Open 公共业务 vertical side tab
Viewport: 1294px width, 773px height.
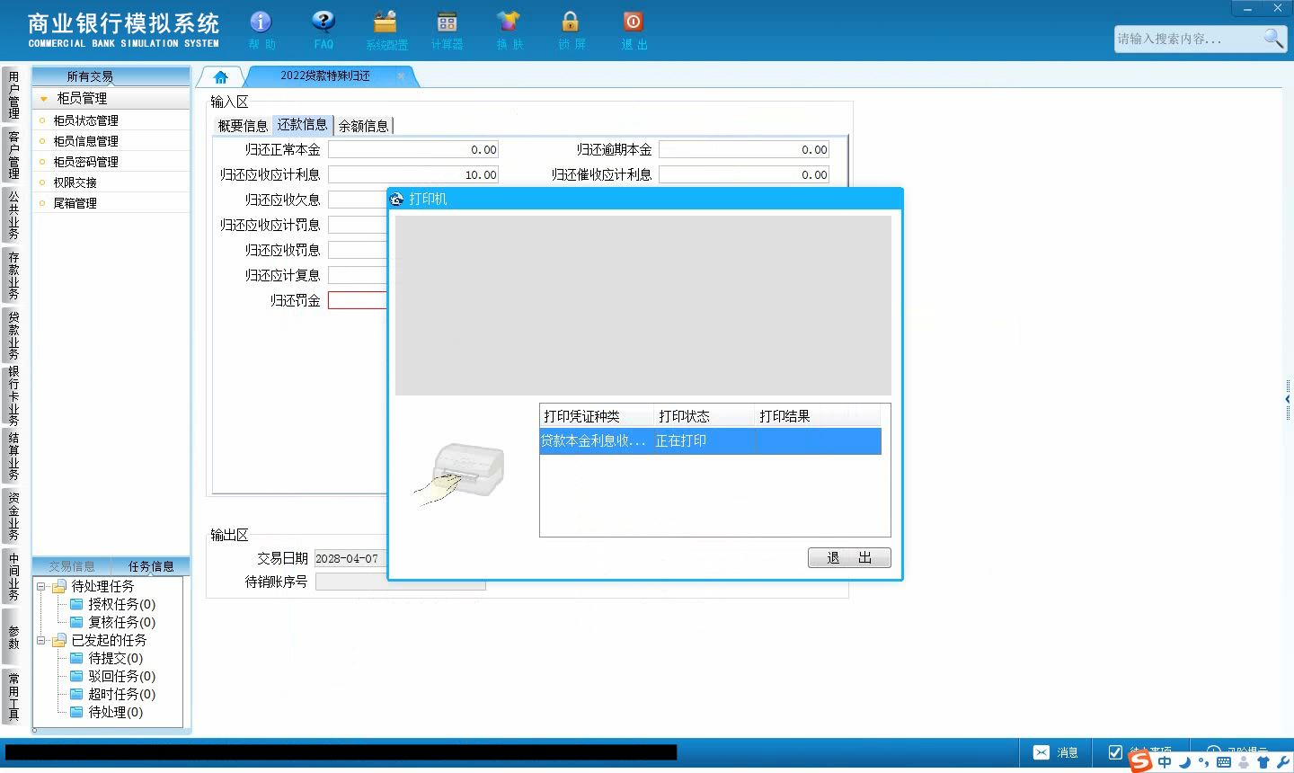click(x=13, y=214)
